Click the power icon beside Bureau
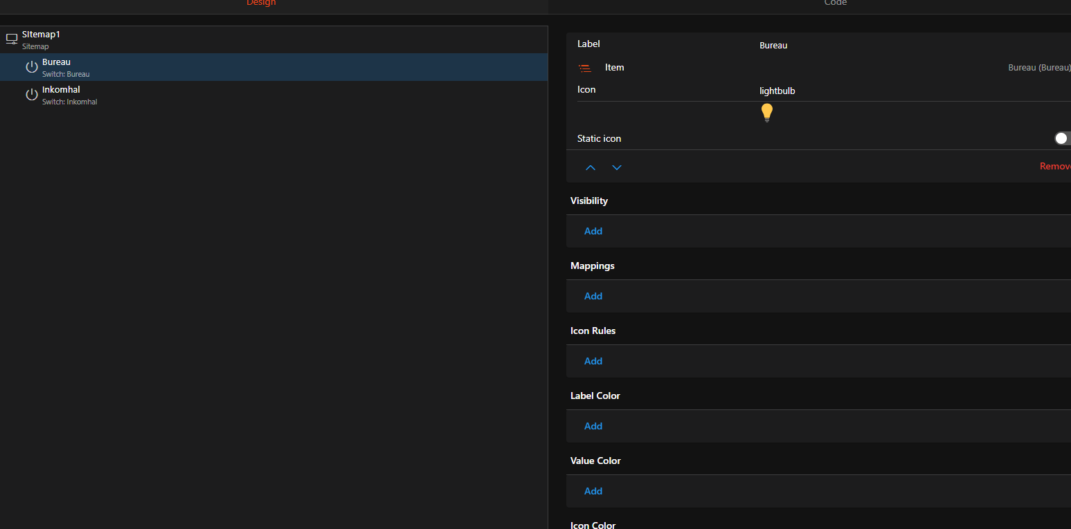 tap(32, 67)
